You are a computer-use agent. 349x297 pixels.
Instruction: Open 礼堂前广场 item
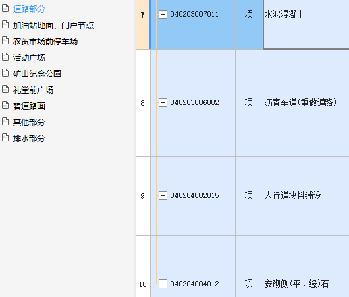pos(33,90)
